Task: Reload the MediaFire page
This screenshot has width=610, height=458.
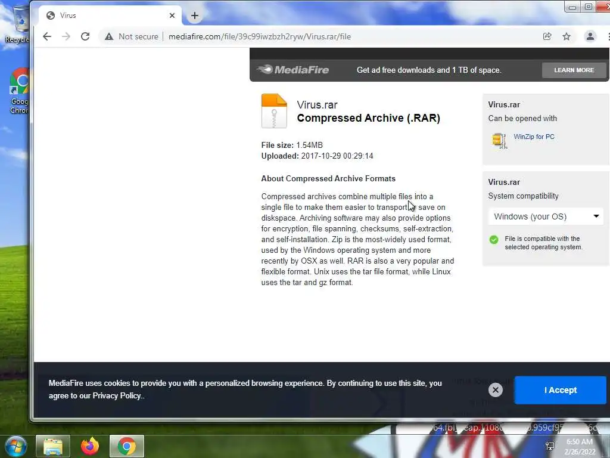Action: click(85, 36)
